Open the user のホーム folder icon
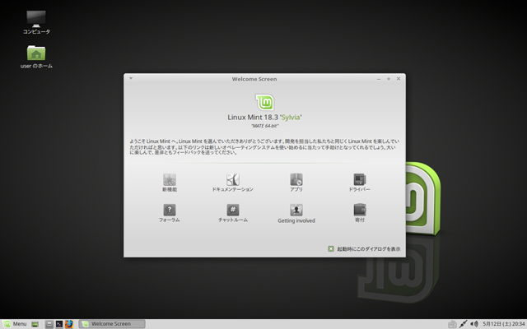The image size is (527, 329). (36, 53)
